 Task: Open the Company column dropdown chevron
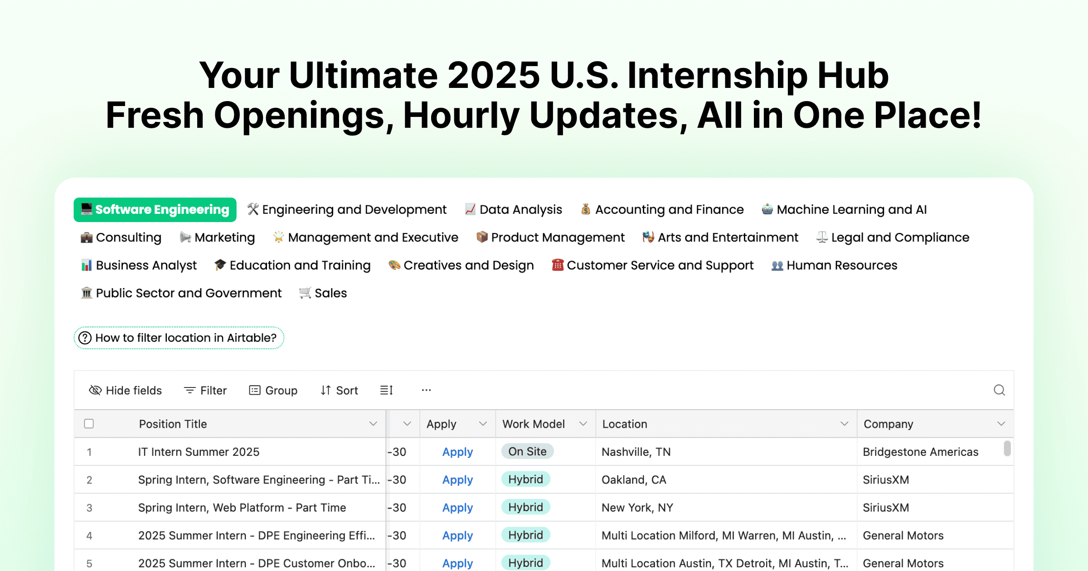1001,424
